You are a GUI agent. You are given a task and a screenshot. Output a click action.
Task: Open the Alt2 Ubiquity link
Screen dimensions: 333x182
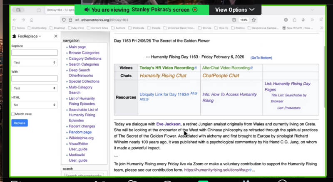click(x=144, y=99)
